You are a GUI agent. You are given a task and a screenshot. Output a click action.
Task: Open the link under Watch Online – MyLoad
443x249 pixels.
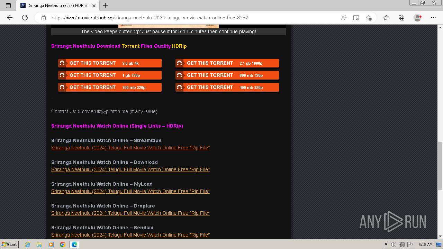pyautogui.click(x=130, y=191)
